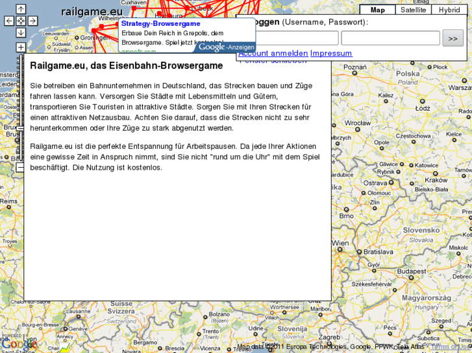Viewport: 472px width, 353px height.
Task: Click the Częstochowa city label
Action: [x=413, y=136]
